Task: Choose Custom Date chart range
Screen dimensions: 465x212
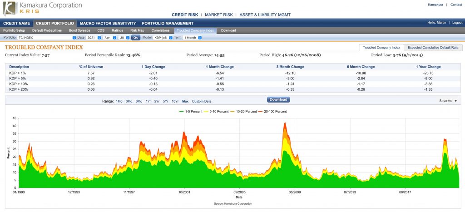Action: point(202,101)
